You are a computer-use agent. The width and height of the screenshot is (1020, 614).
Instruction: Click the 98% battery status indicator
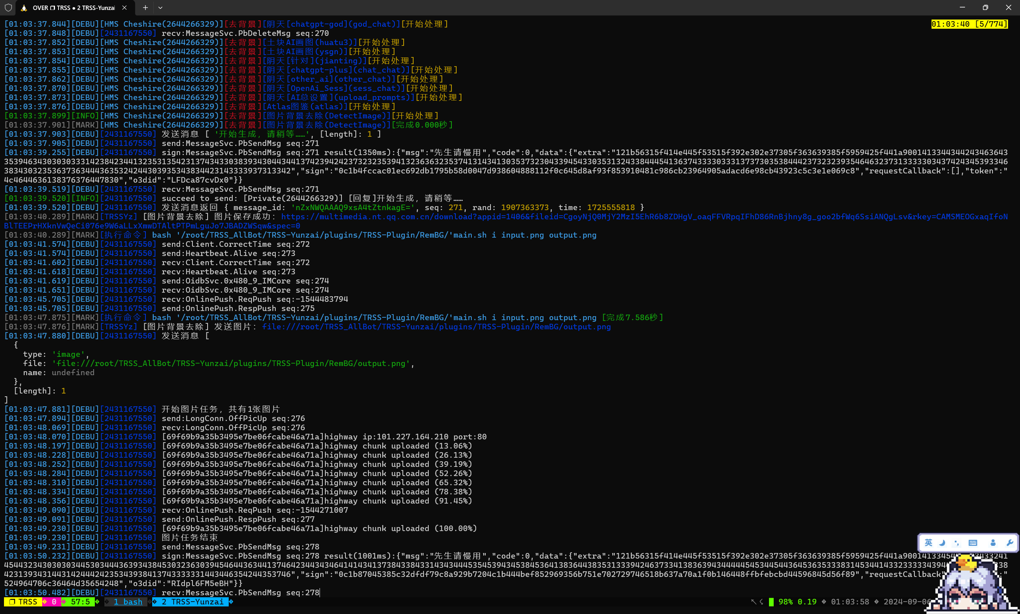pyautogui.click(x=785, y=602)
